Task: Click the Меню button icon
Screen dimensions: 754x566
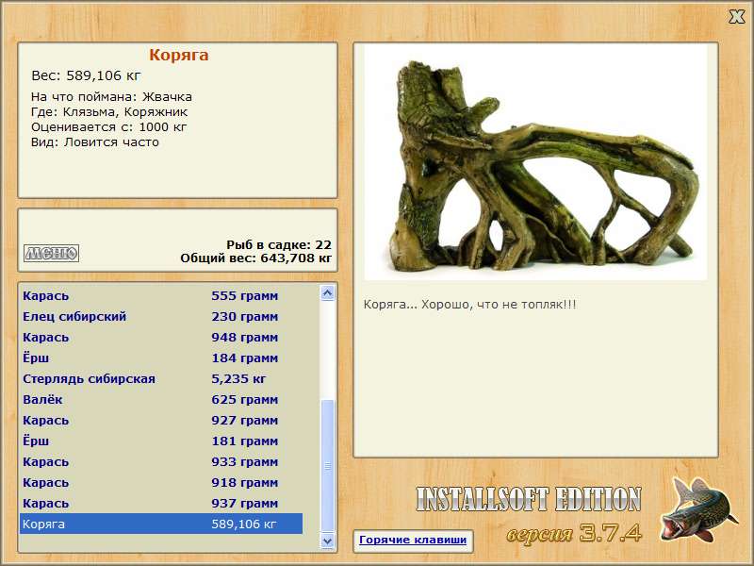Action: [51, 253]
